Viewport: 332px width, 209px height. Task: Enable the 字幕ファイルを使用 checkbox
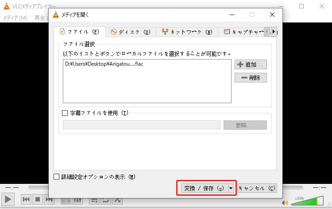pyautogui.click(x=65, y=113)
